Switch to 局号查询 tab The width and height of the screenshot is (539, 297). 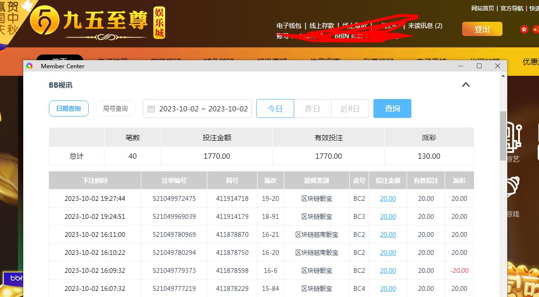click(115, 108)
